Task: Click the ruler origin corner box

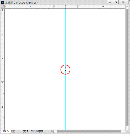Action: 3,7
